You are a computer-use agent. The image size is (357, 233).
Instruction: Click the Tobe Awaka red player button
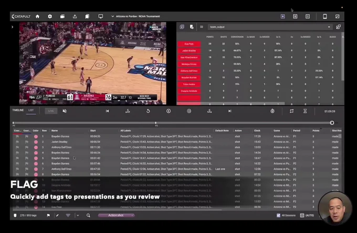click(189, 84)
